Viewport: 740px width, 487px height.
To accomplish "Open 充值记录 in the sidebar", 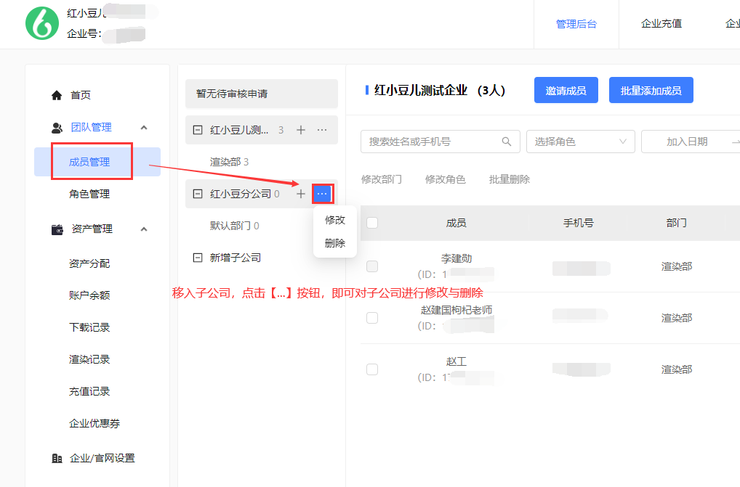I will coord(89,391).
